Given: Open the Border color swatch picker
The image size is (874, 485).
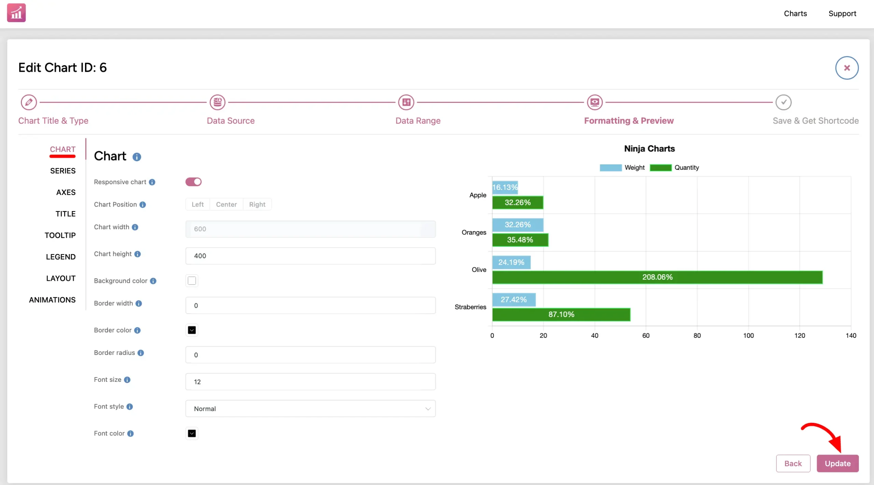Looking at the screenshot, I should [x=192, y=330].
